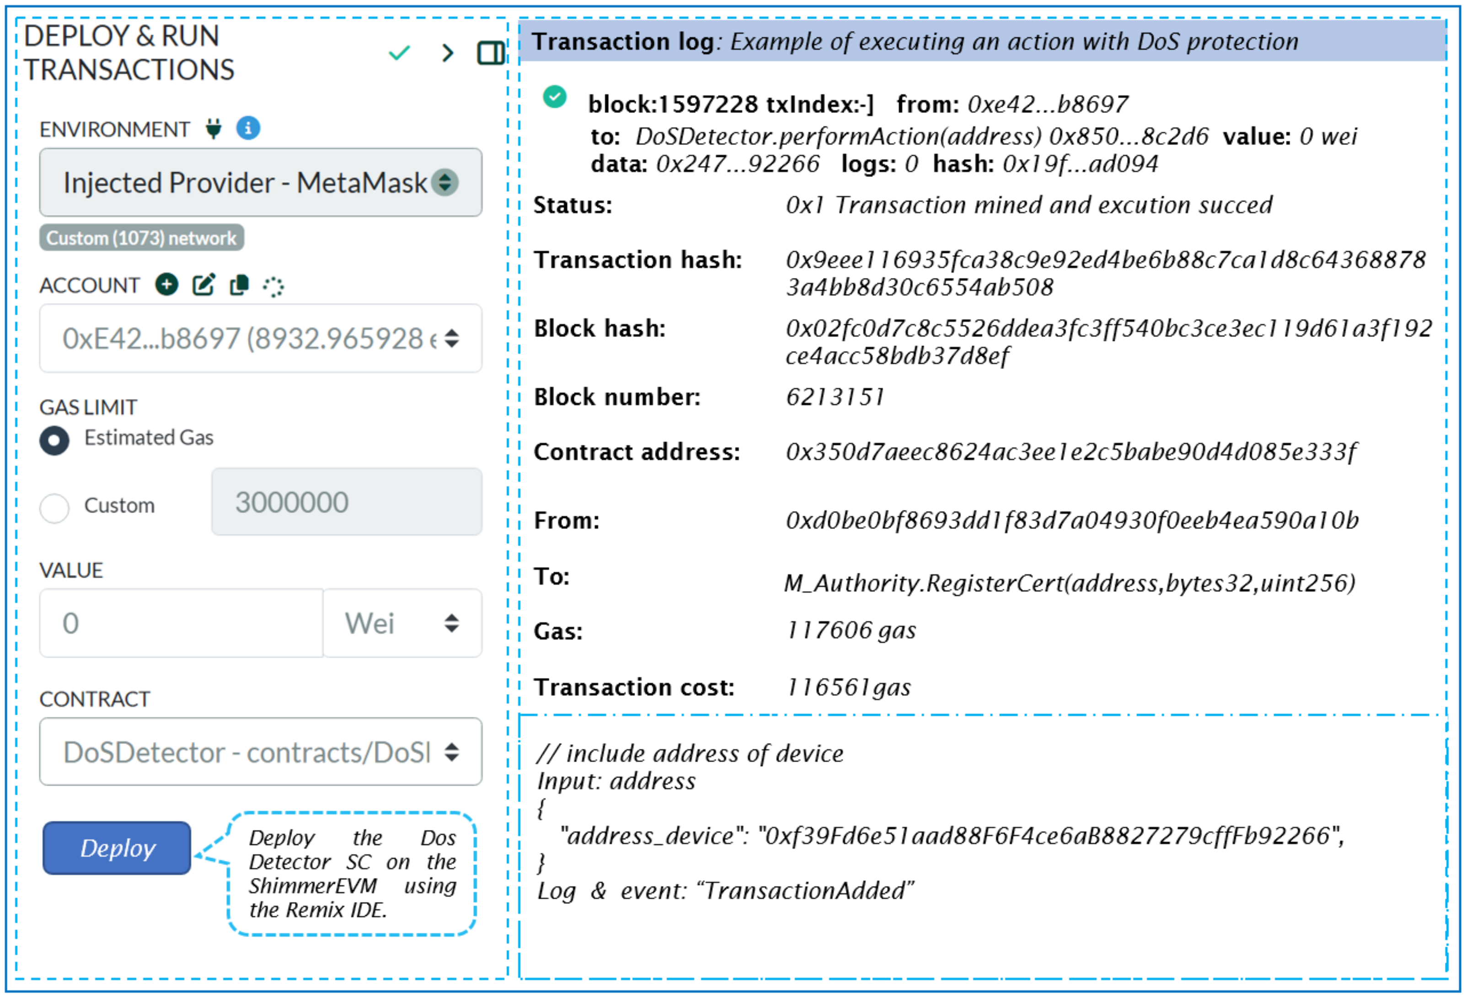The image size is (1466, 998).
Task: Toggle the side panel layout icon
Action: (x=490, y=53)
